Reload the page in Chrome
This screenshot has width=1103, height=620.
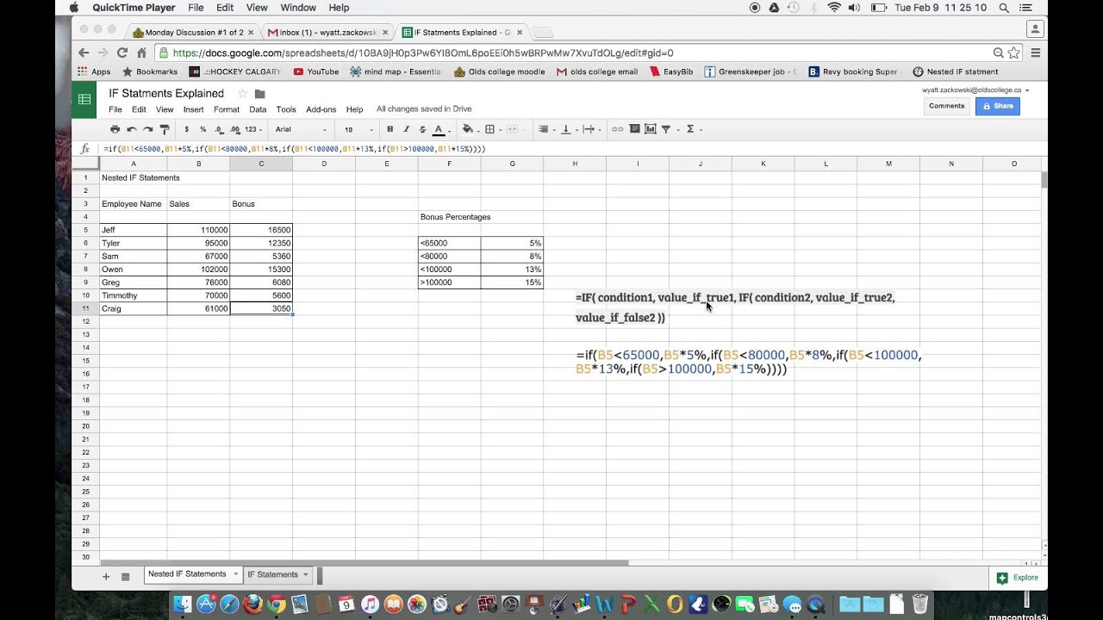point(122,53)
